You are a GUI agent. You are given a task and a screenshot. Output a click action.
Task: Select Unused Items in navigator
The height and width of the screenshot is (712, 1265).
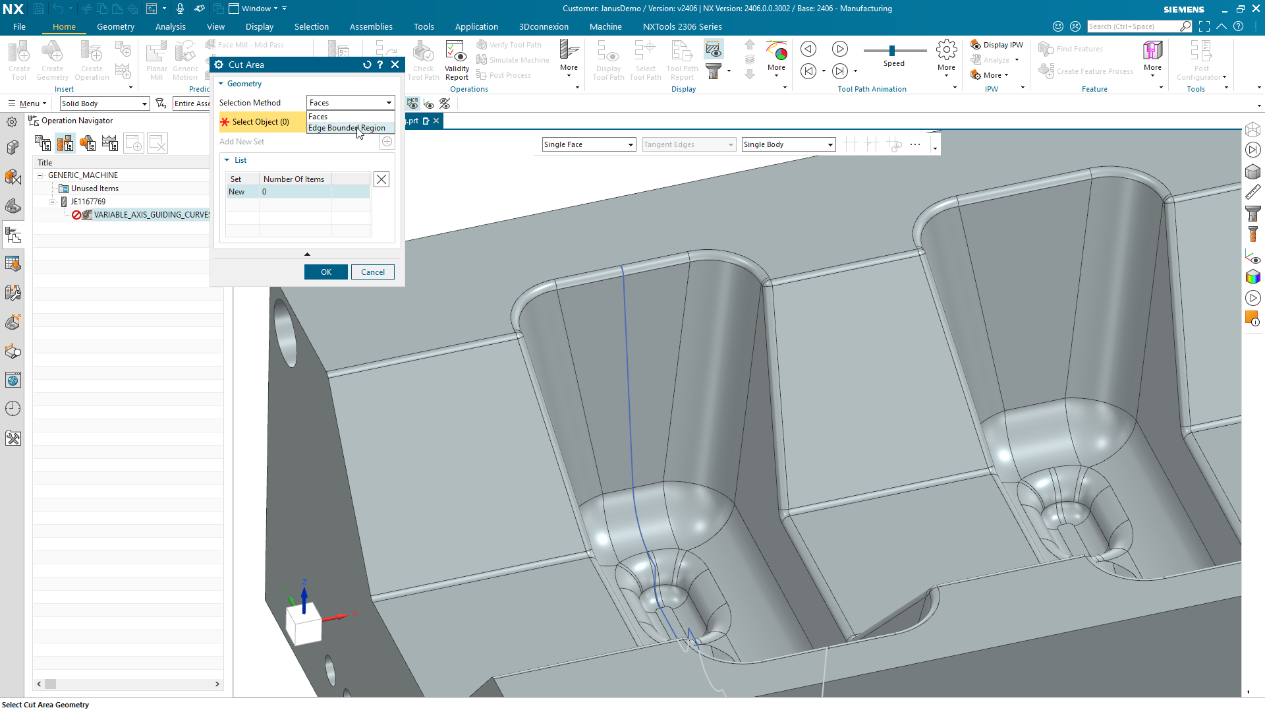click(x=95, y=189)
